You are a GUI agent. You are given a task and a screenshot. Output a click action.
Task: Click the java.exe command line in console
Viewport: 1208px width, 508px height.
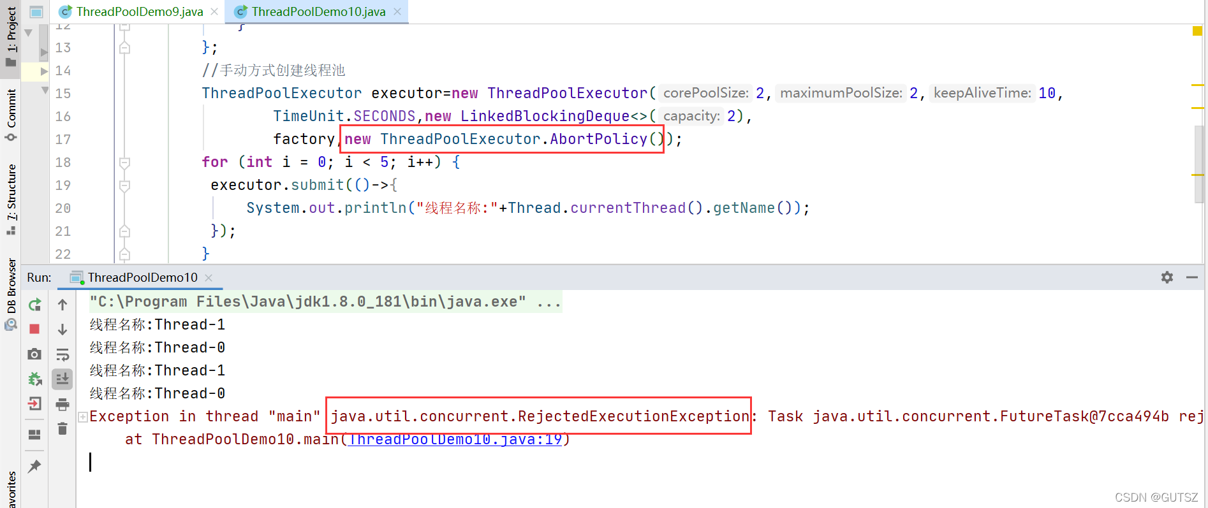click(325, 301)
